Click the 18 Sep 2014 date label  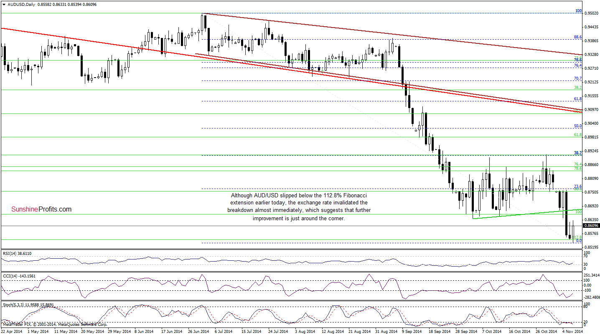point(440,331)
